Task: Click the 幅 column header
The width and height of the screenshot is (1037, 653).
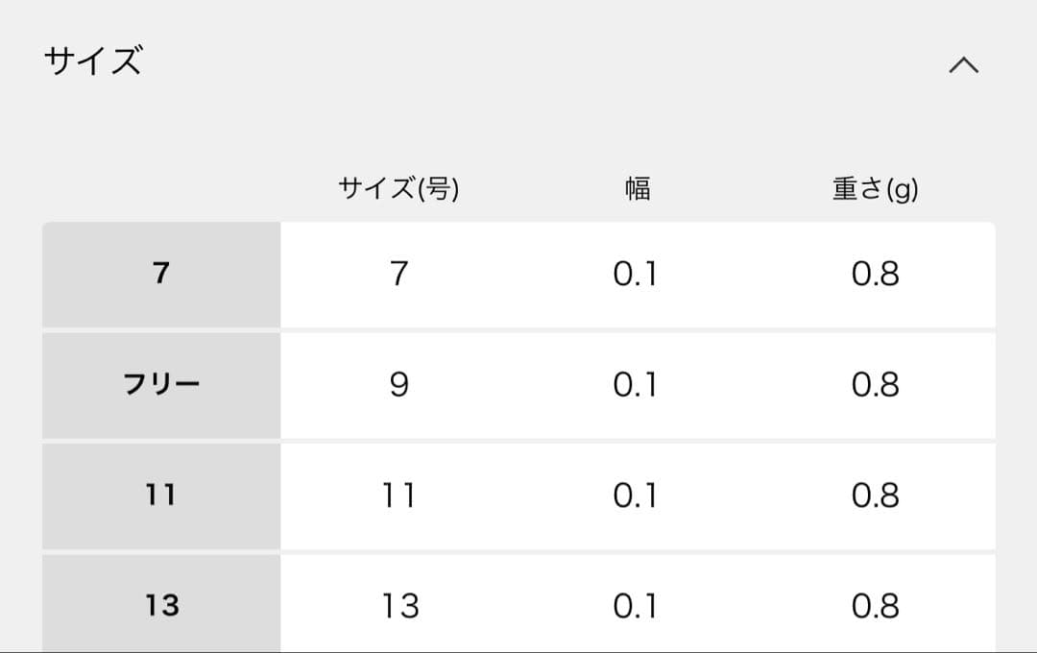Action: pos(636,187)
